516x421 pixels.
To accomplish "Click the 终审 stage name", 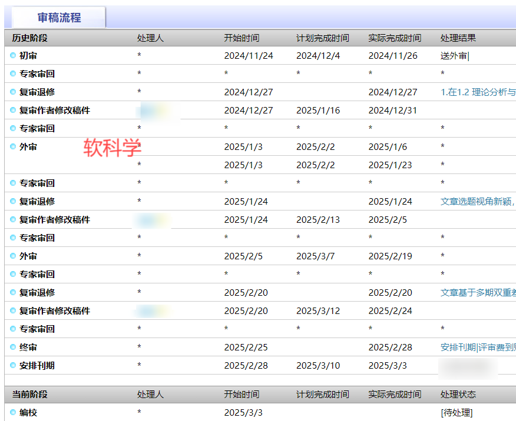I will (28, 347).
